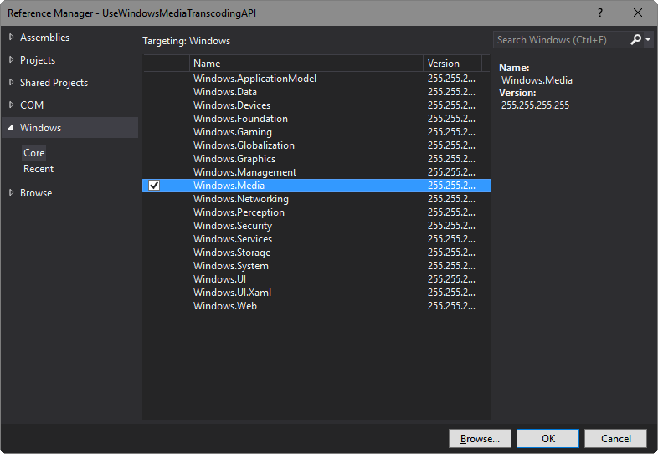Click the help question mark icon
658x454 pixels.
coord(600,13)
